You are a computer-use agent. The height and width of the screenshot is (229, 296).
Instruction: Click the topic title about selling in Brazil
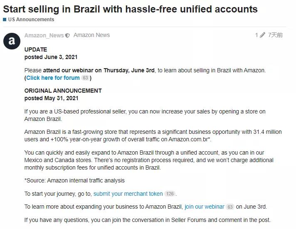(x=130, y=9)
